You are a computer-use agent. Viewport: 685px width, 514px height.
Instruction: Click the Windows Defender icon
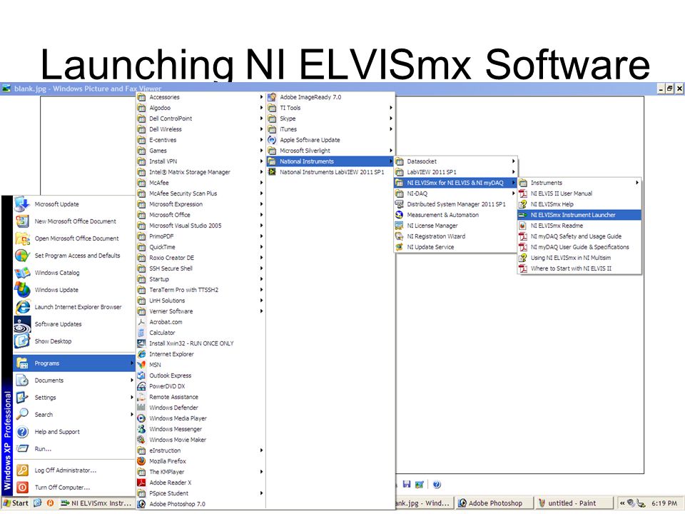(141, 408)
